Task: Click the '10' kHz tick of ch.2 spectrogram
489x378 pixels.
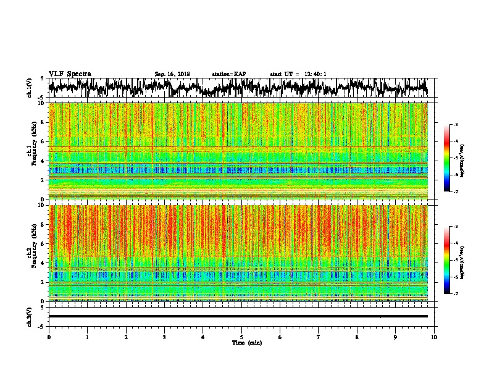Action: [x=42, y=205]
